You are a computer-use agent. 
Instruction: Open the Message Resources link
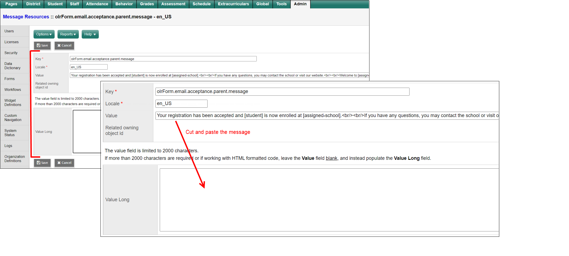pos(26,17)
